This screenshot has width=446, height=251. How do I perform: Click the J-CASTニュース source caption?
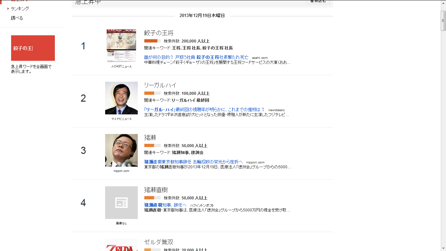click(121, 66)
